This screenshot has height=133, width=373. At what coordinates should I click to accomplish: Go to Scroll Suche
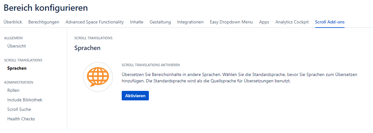[19, 109]
